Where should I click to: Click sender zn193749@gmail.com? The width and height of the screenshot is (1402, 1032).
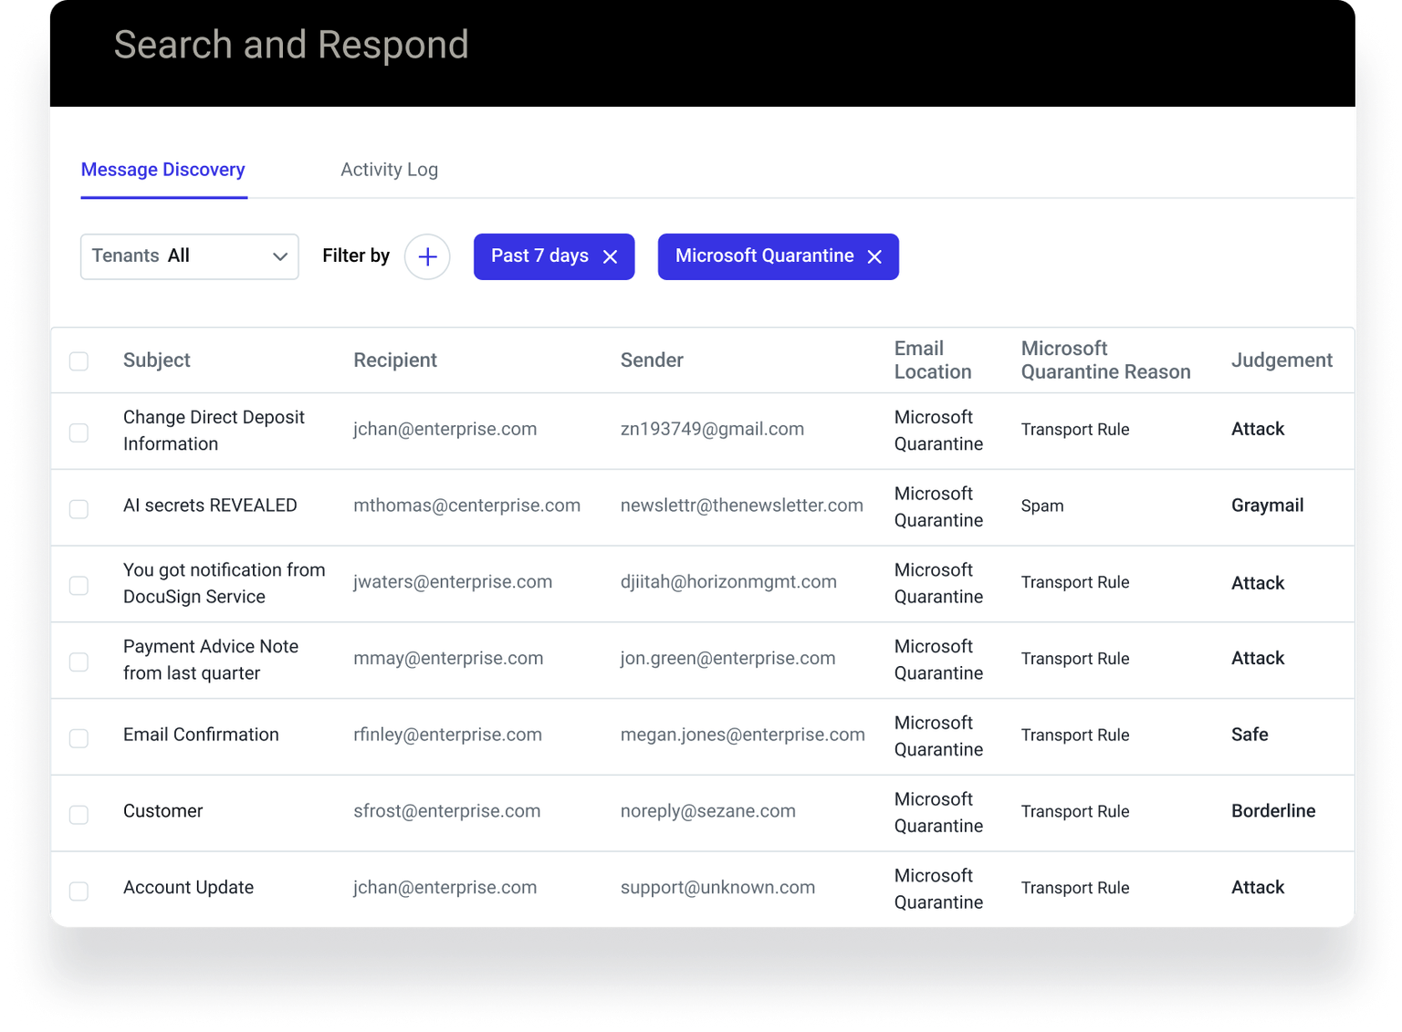[712, 430]
